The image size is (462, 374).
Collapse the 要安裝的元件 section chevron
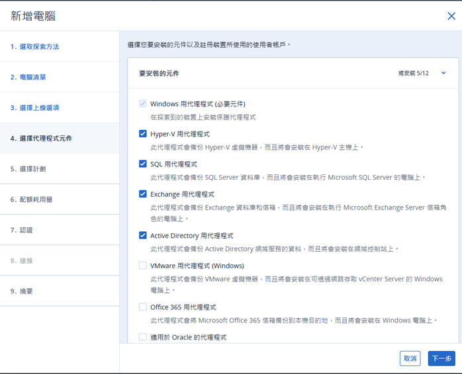click(x=443, y=73)
